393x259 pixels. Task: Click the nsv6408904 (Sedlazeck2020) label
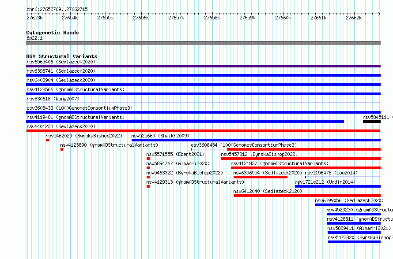pos(61,80)
